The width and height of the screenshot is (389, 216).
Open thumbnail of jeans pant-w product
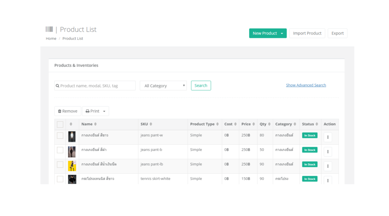click(x=72, y=136)
